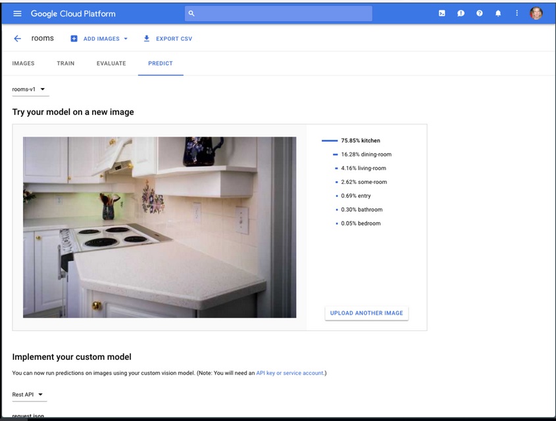
Task: Show notifications via the bell icon
Action: pyautogui.click(x=498, y=13)
